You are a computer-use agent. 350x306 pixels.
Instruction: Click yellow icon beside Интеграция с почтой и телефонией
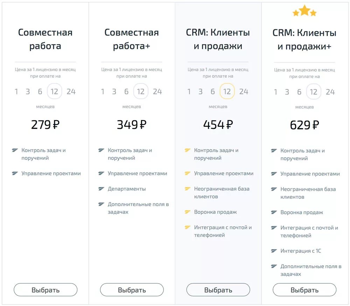[x=188, y=227]
